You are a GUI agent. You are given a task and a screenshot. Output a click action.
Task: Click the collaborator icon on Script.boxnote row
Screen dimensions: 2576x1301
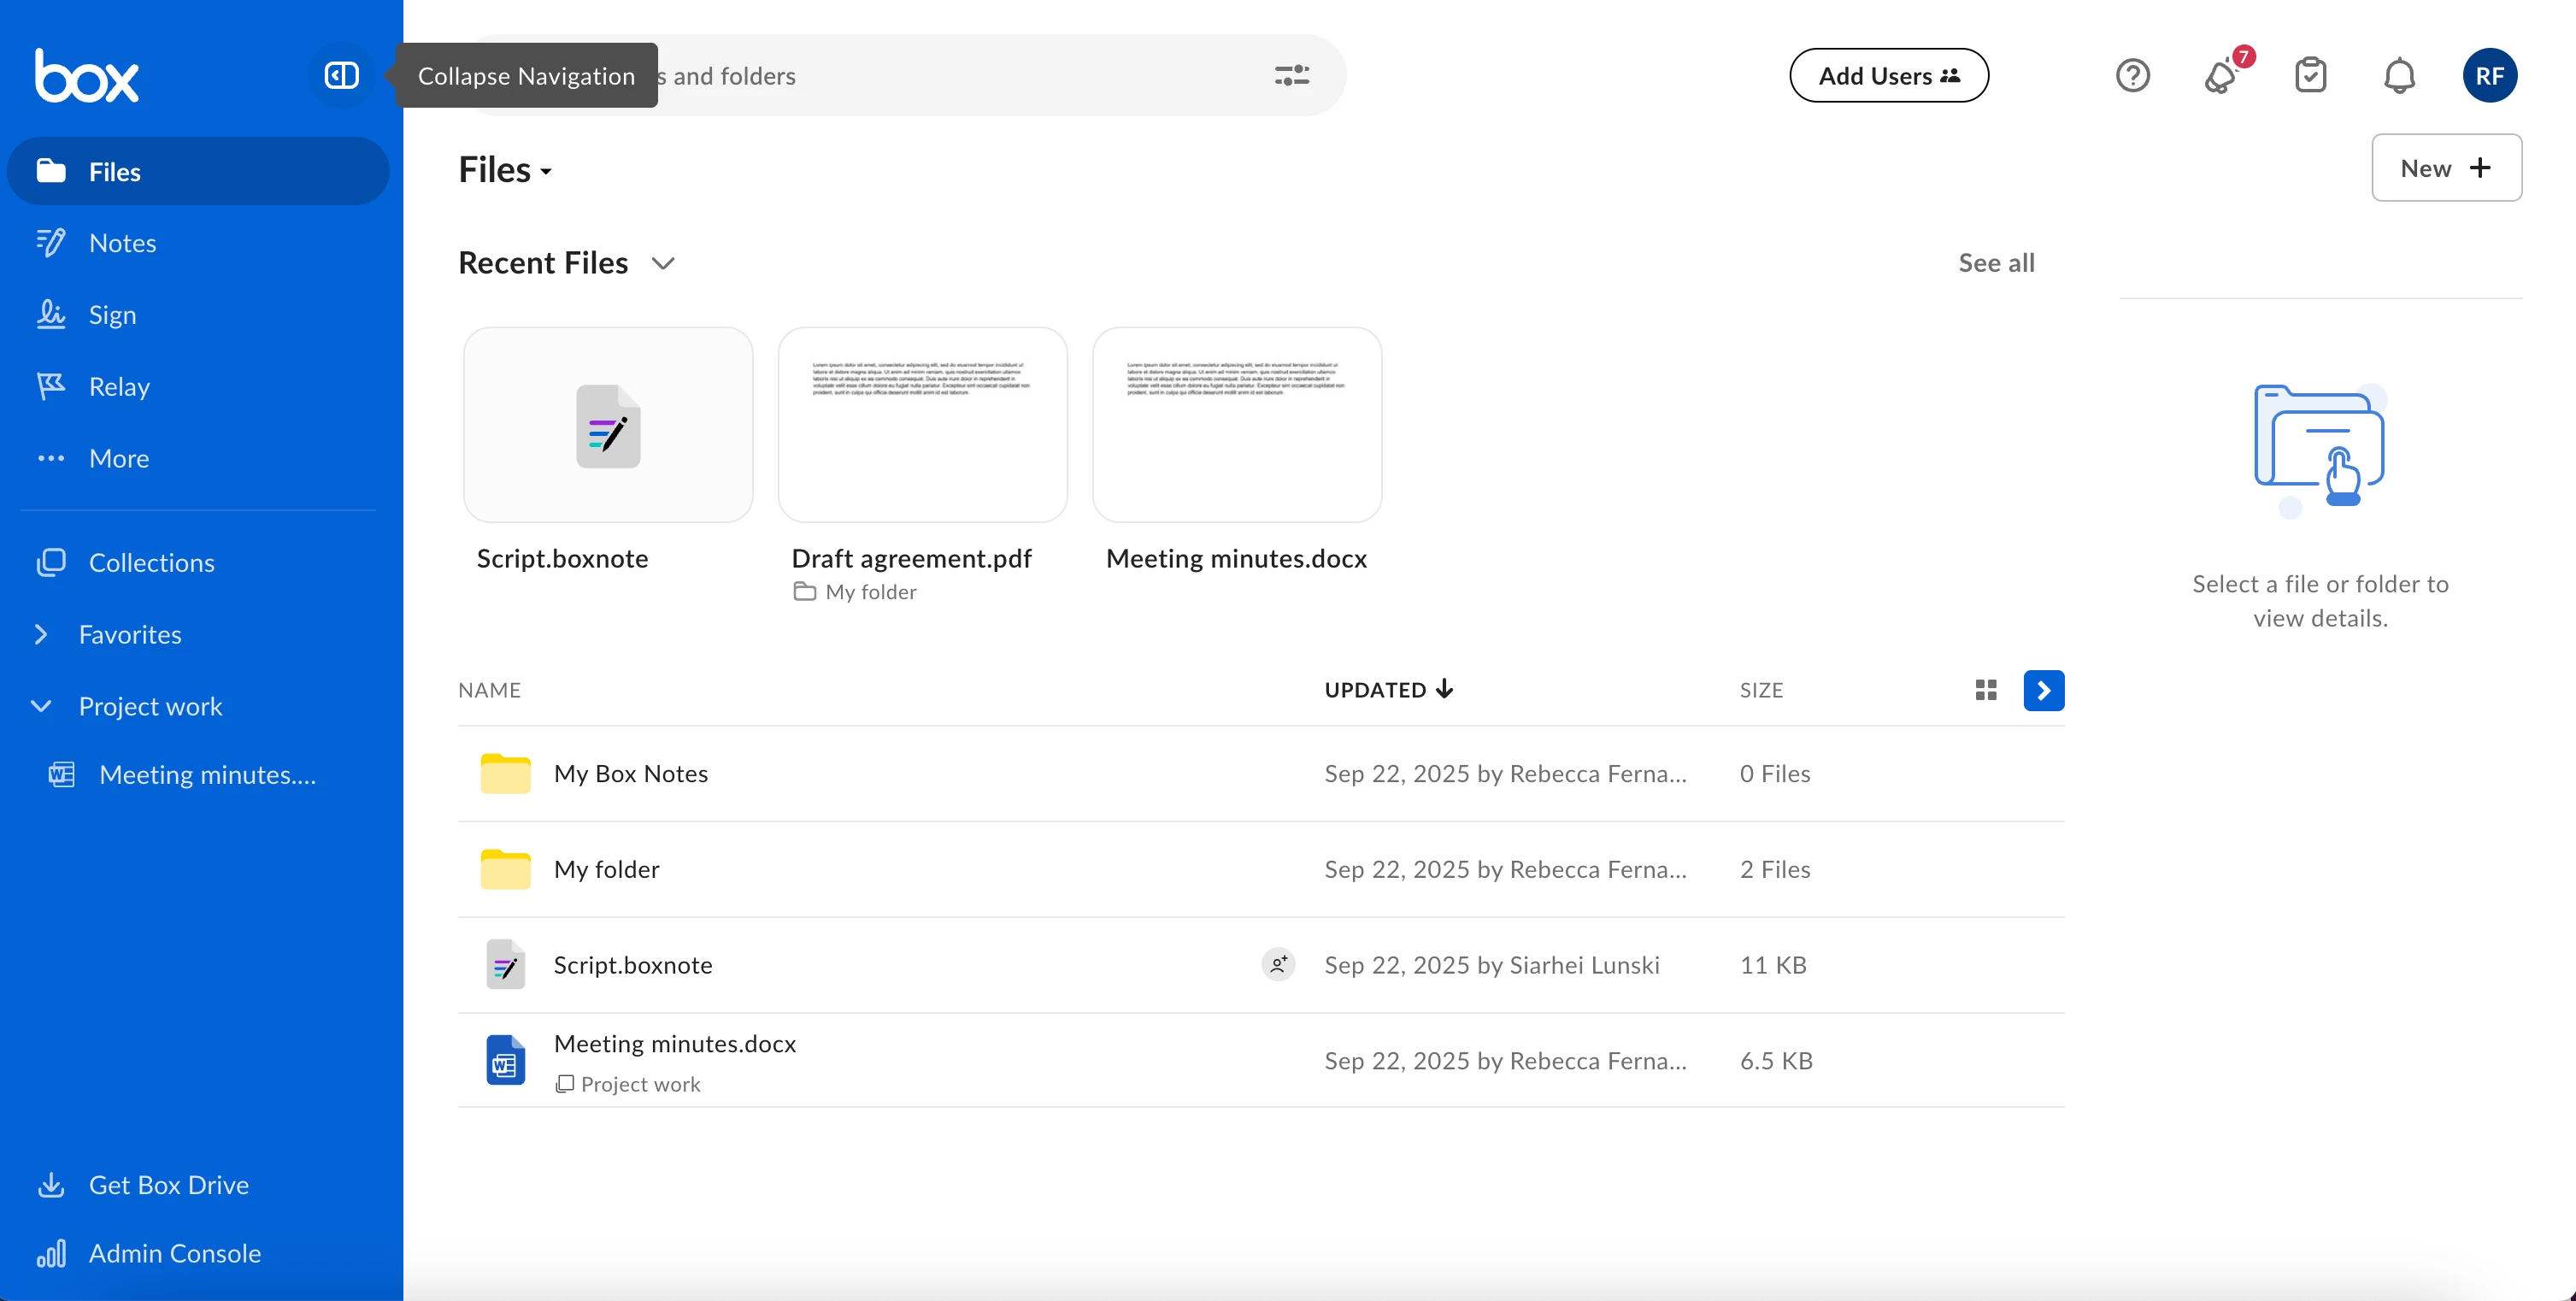pyautogui.click(x=1278, y=964)
